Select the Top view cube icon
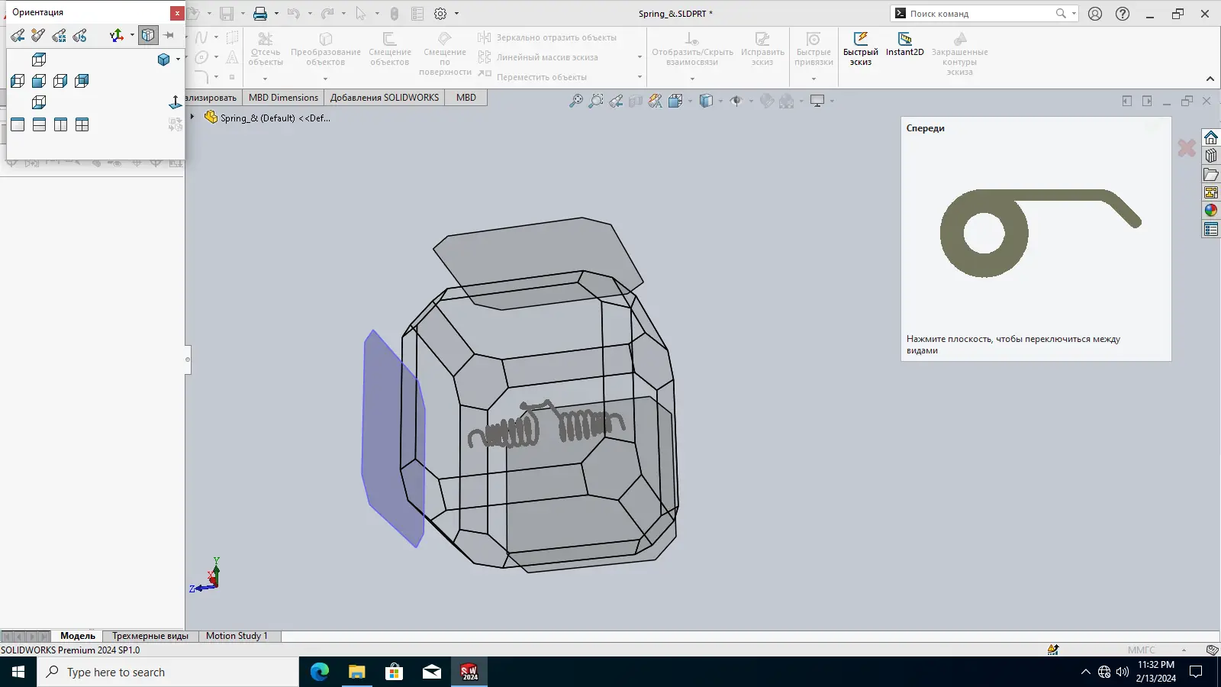Image resolution: width=1221 pixels, height=687 pixels. tap(39, 60)
